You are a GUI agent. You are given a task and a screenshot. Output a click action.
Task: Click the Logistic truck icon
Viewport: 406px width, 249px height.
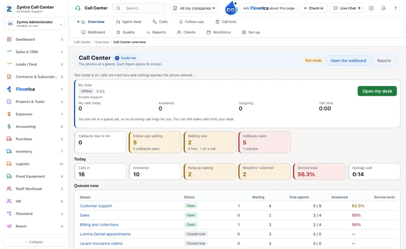(x=9, y=163)
